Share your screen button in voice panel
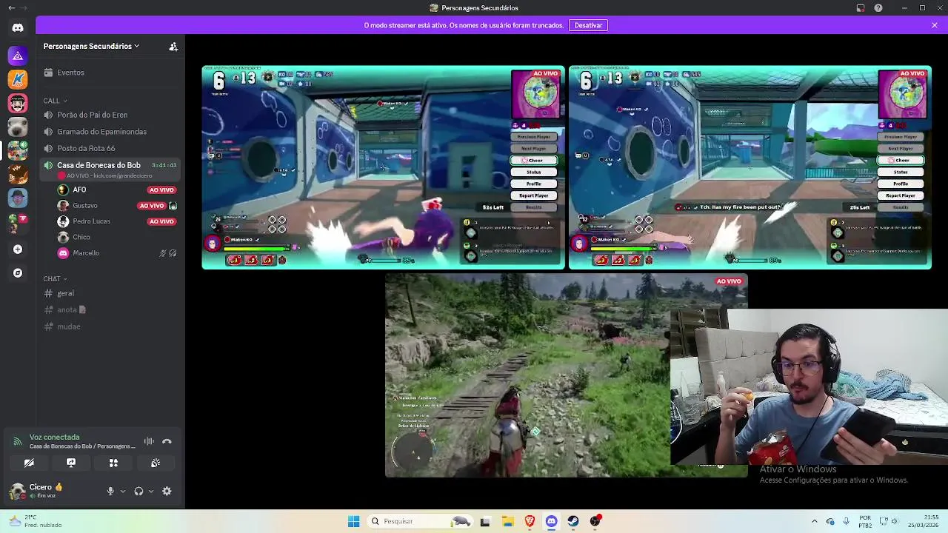Viewport: 948px width, 533px height. [x=71, y=463]
